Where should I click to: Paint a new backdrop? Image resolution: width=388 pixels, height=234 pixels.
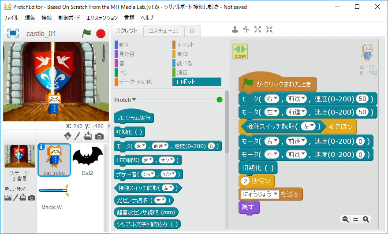[x=15, y=197]
